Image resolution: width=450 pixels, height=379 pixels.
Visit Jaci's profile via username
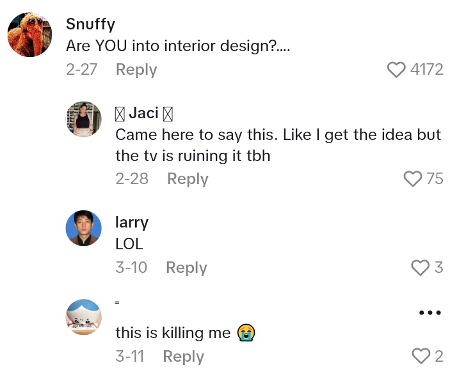pyautogui.click(x=143, y=113)
